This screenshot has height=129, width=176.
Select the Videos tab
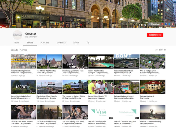pyautogui.click(x=30, y=43)
